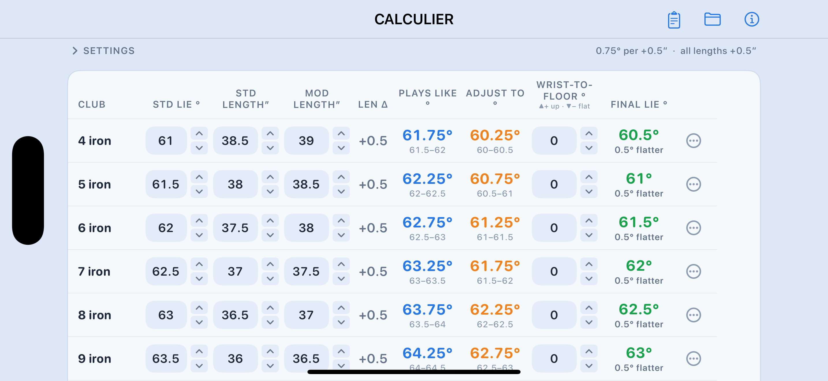This screenshot has height=381, width=828.
Task: Decrease 5 iron mod length
Action: 341,192
